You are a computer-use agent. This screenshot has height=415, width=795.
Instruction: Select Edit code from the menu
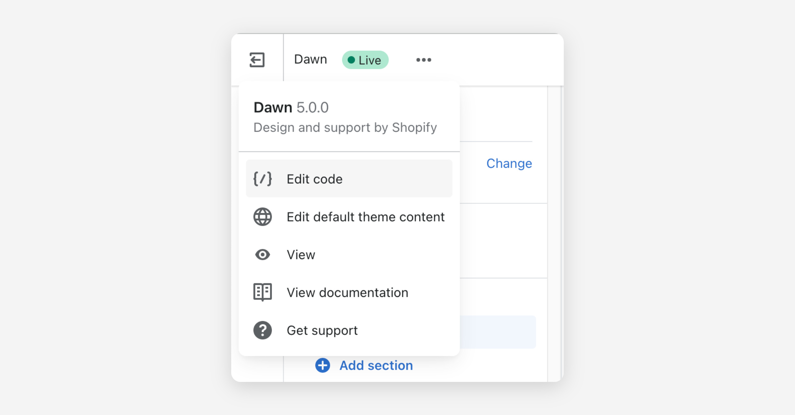pos(314,179)
